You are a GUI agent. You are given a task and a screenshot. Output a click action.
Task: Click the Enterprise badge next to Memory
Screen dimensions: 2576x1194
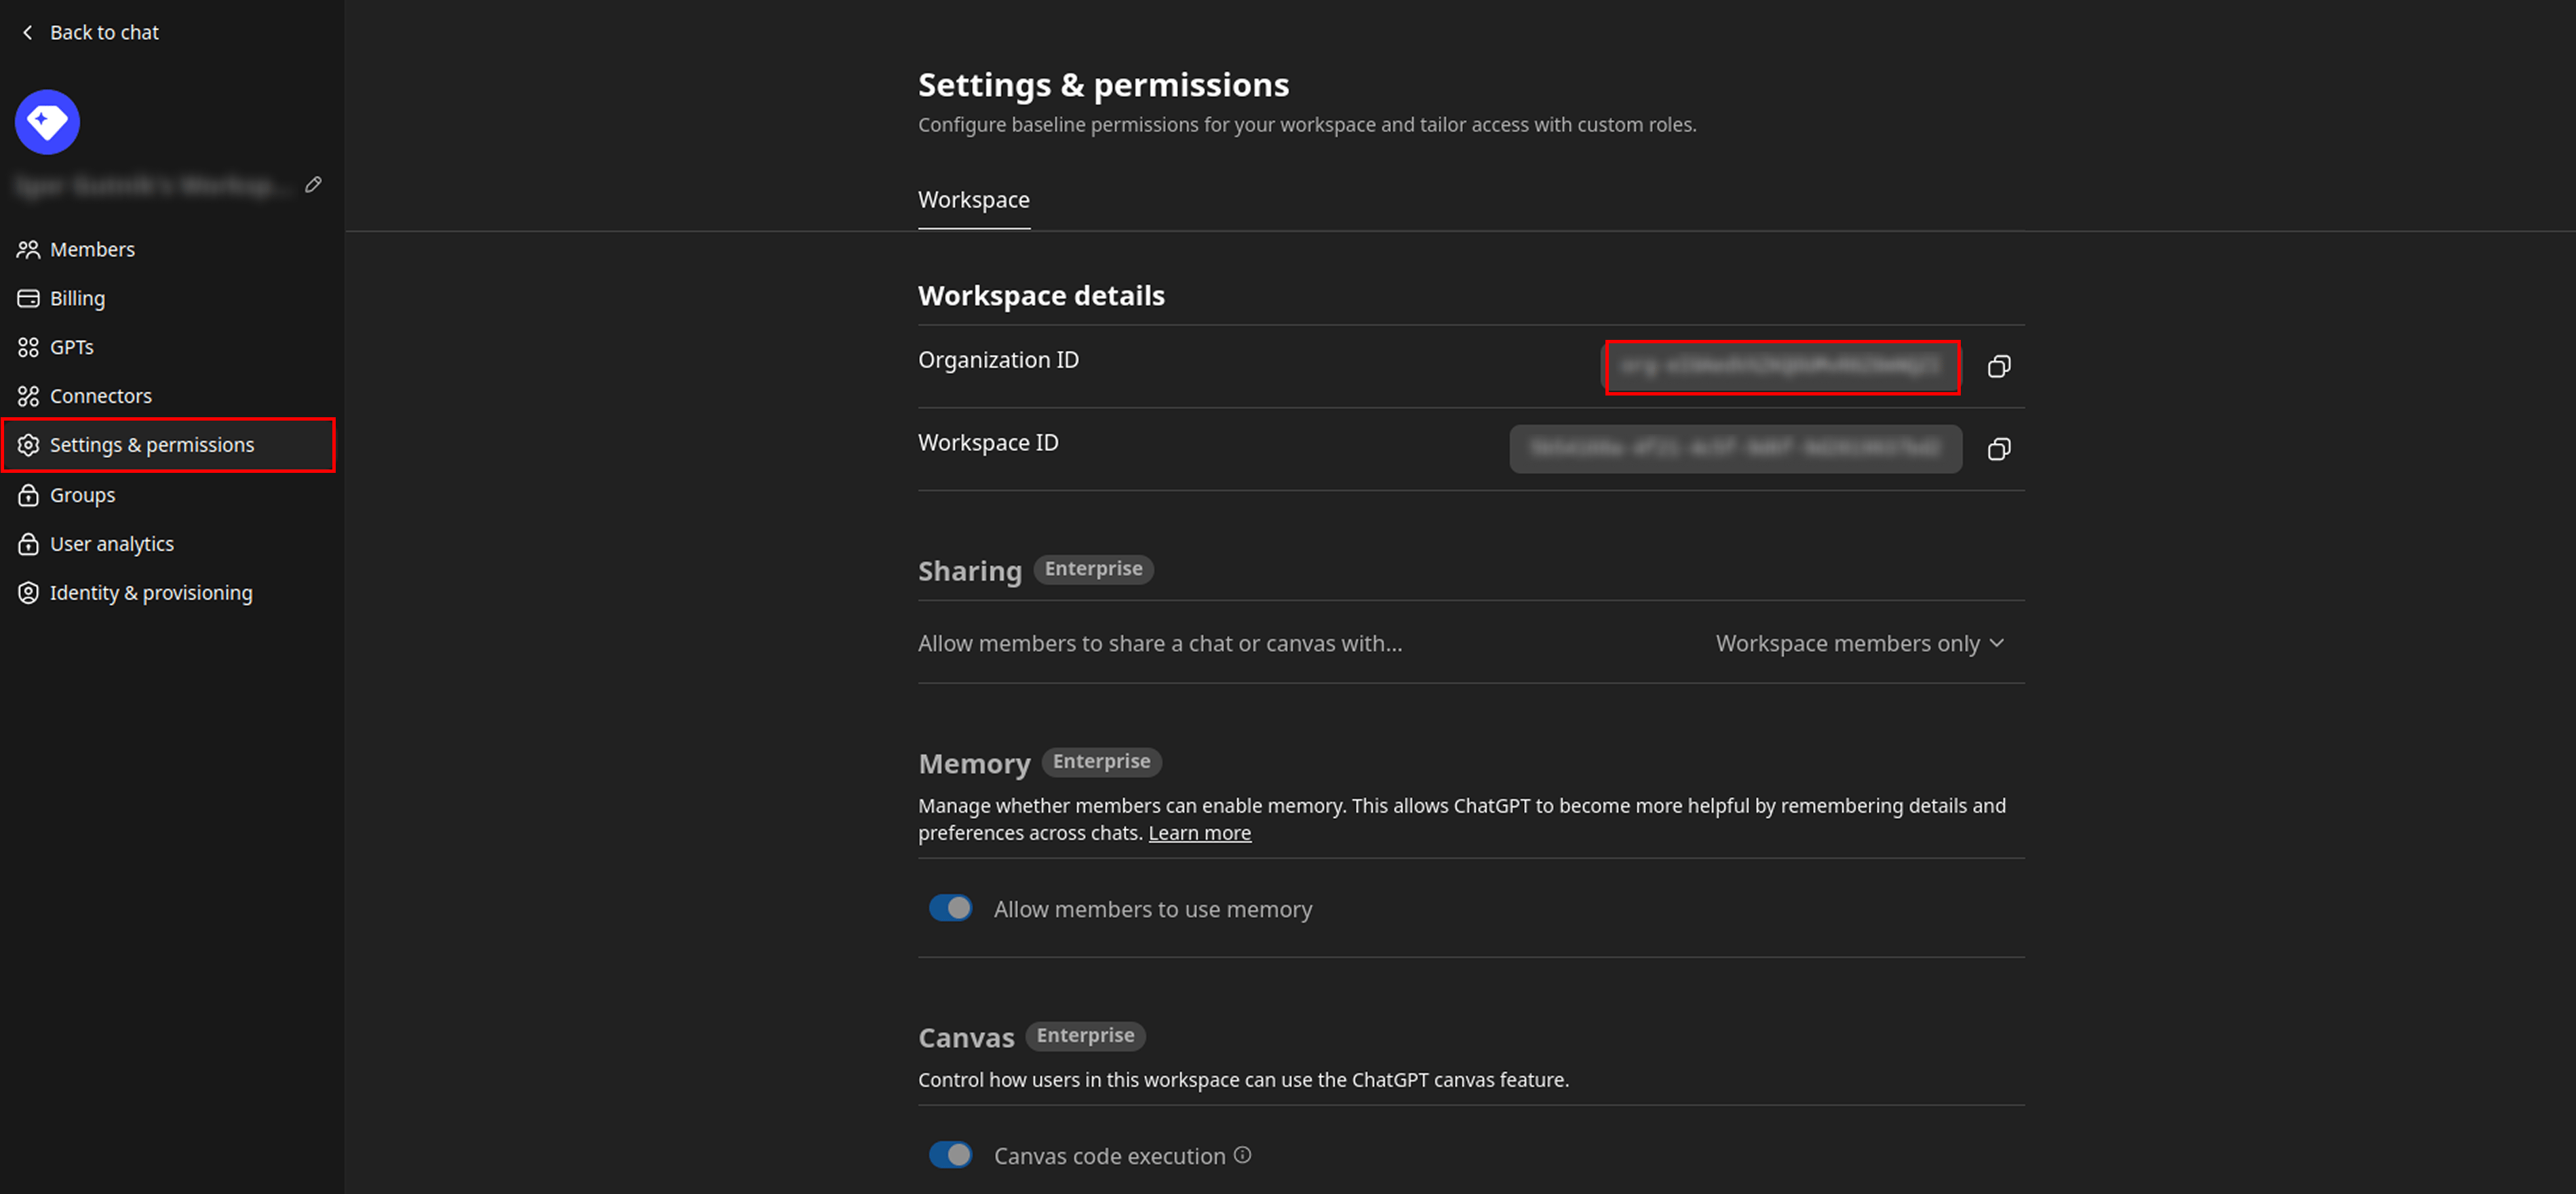click(1101, 762)
